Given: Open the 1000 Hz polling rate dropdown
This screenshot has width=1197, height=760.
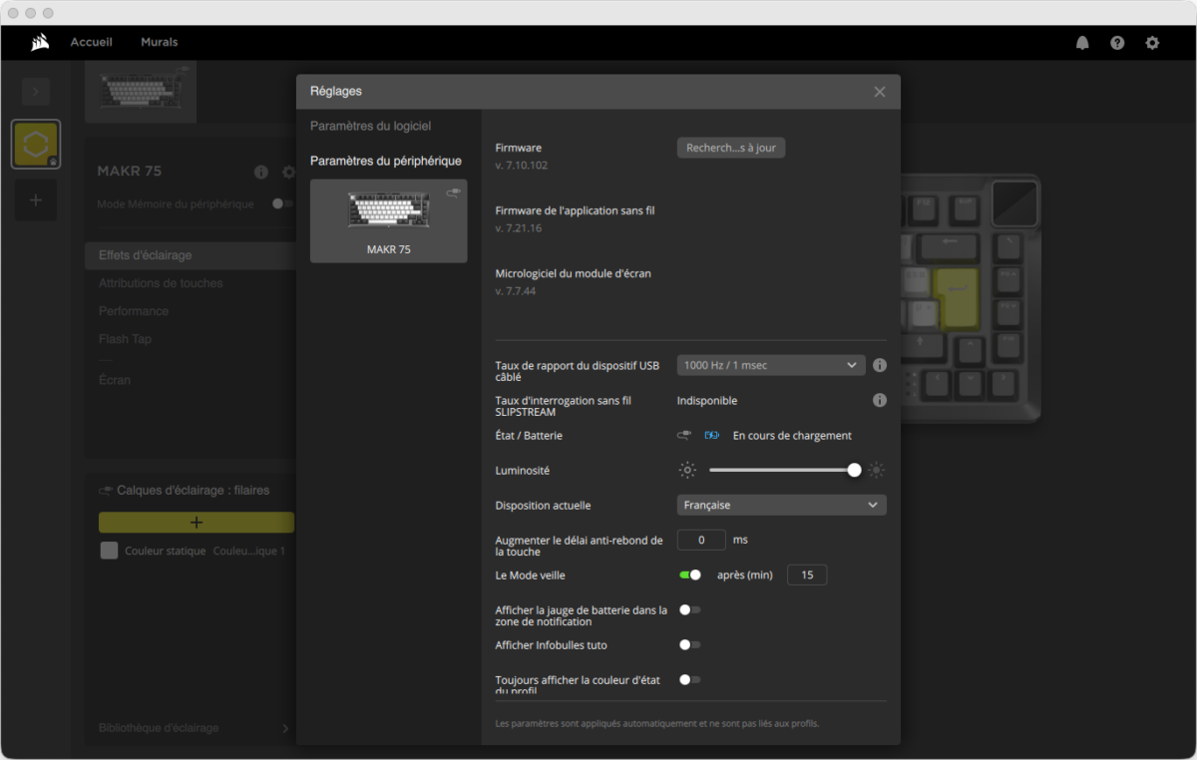Looking at the screenshot, I should (x=770, y=365).
